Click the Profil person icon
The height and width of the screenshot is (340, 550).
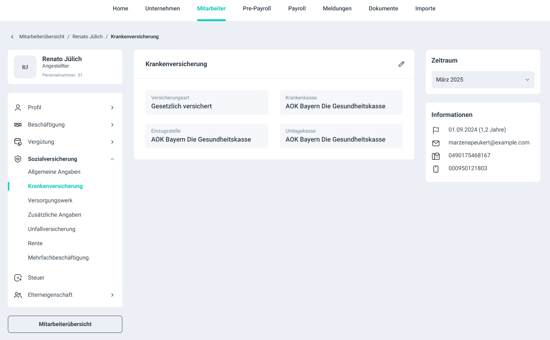coord(18,108)
